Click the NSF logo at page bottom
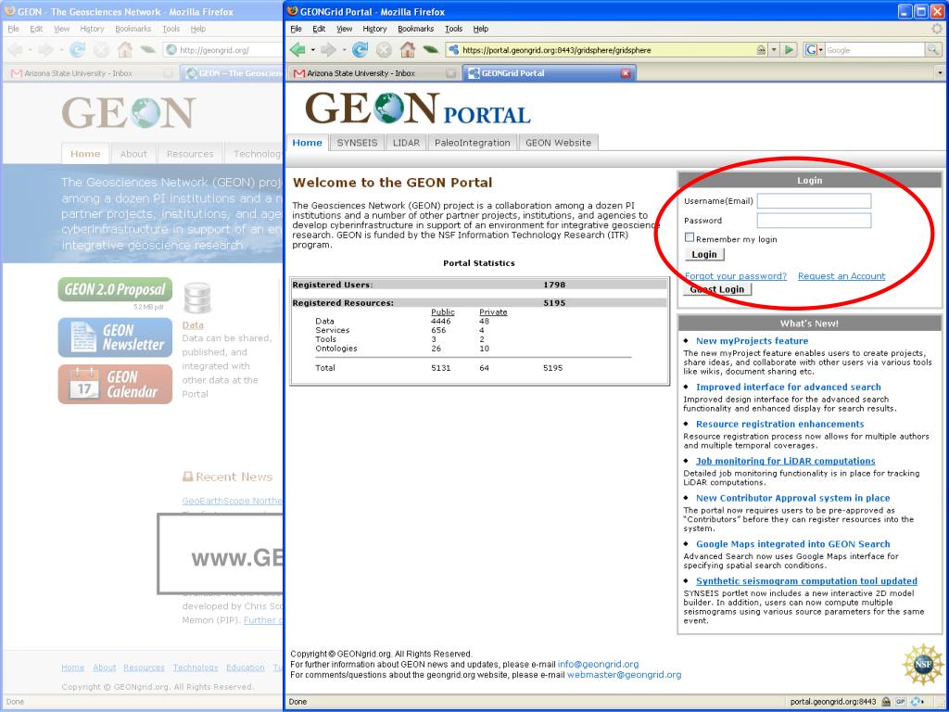Image resolution: width=949 pixels, height=712 pixels. tap(923, 664)
